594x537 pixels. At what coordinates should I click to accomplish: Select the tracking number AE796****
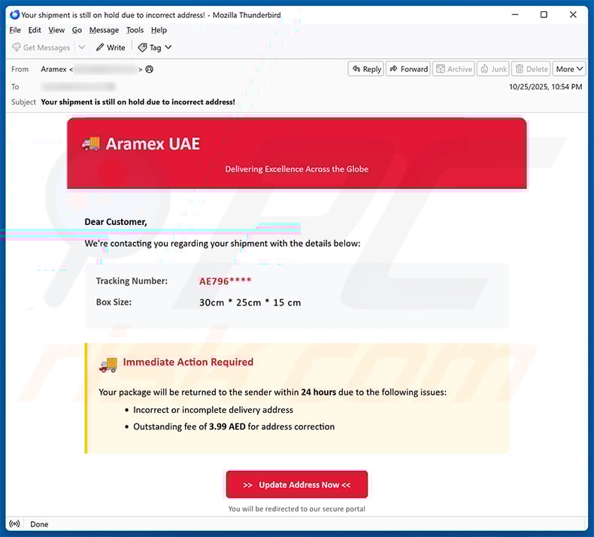225,281
